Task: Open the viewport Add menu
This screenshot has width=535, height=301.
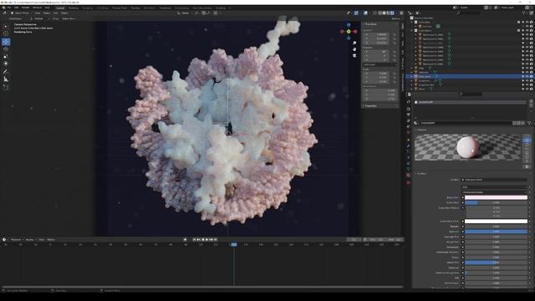Action: [x=55, y=13]
